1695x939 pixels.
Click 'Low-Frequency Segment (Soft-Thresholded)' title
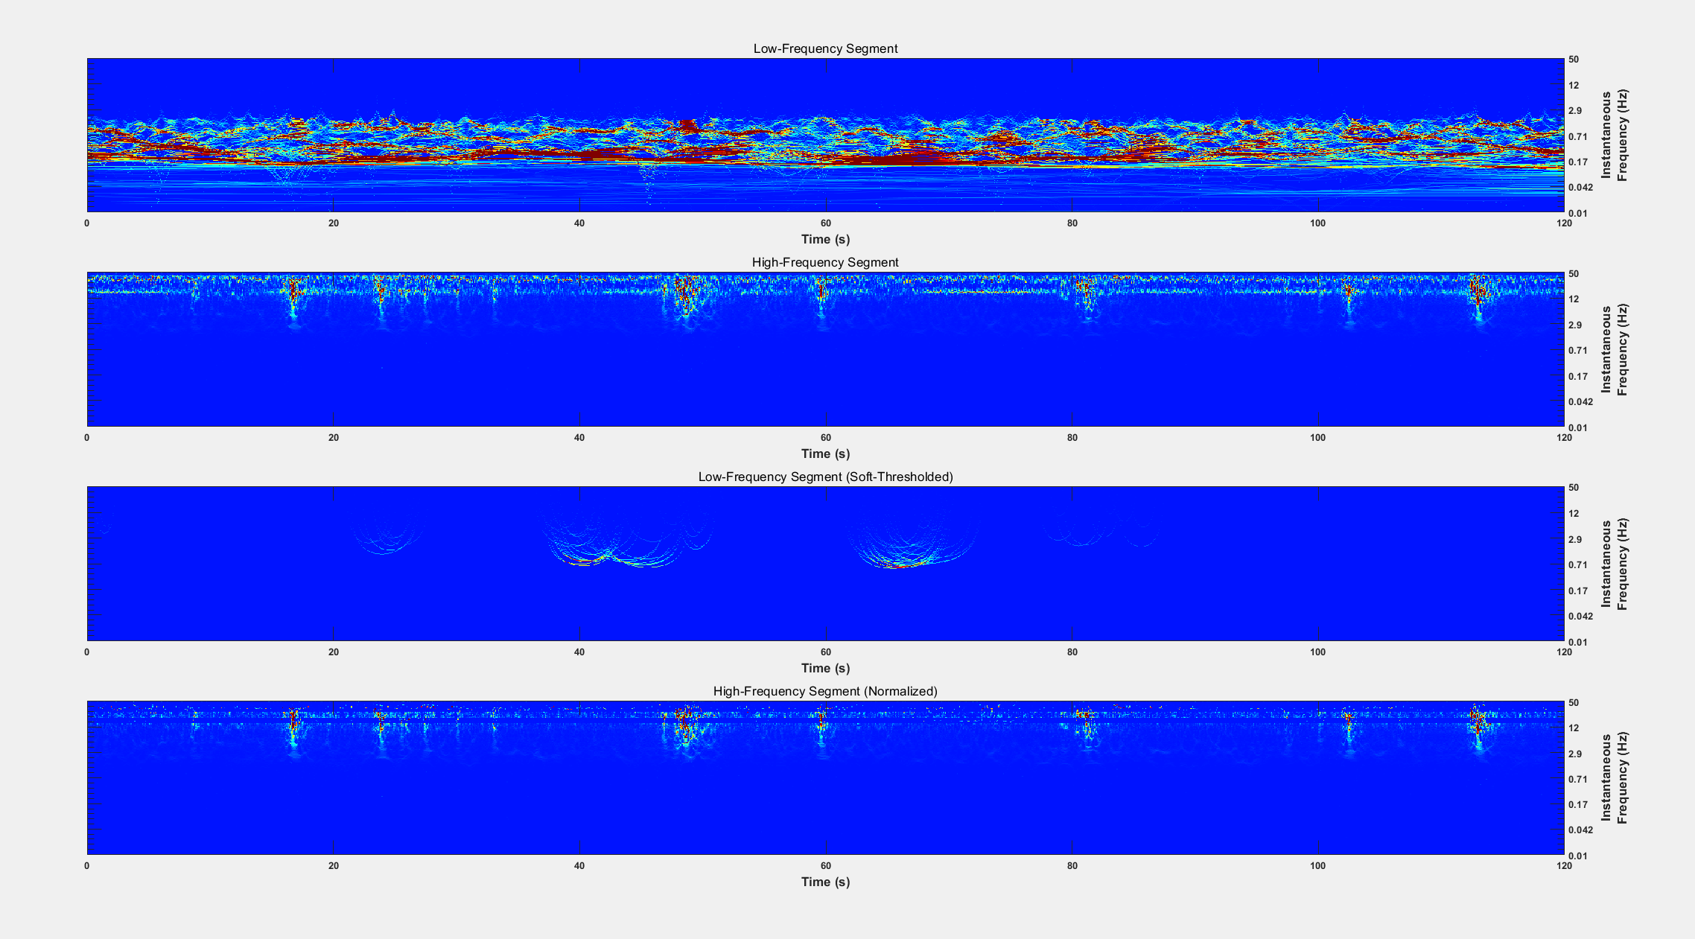pyautogui.click(x=825, y=477)
